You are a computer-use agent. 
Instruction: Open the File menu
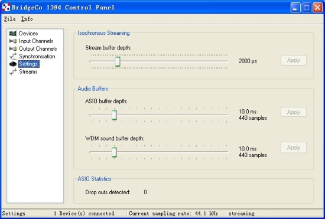click(9, 19)
